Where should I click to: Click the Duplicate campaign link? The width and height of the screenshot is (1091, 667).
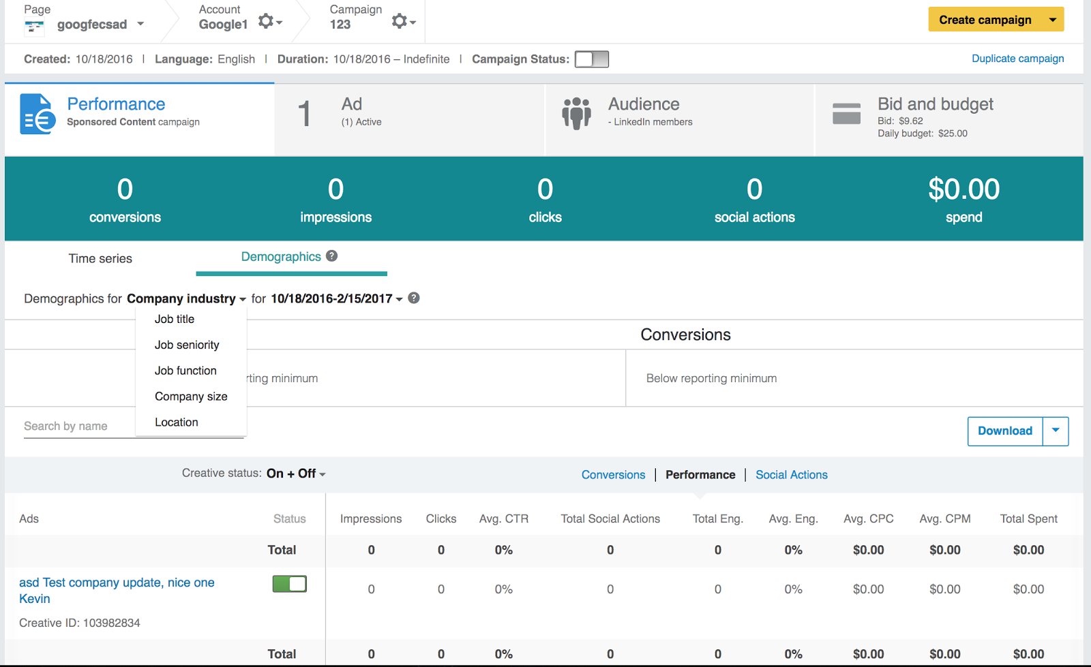coord(1017,59)
